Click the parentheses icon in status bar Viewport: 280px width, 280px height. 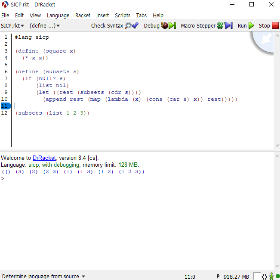264,276
